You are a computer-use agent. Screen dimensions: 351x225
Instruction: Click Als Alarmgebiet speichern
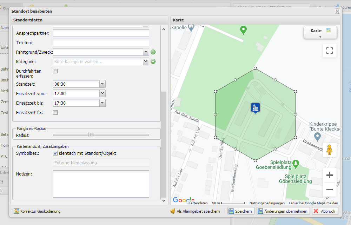(x=195, y=211)
